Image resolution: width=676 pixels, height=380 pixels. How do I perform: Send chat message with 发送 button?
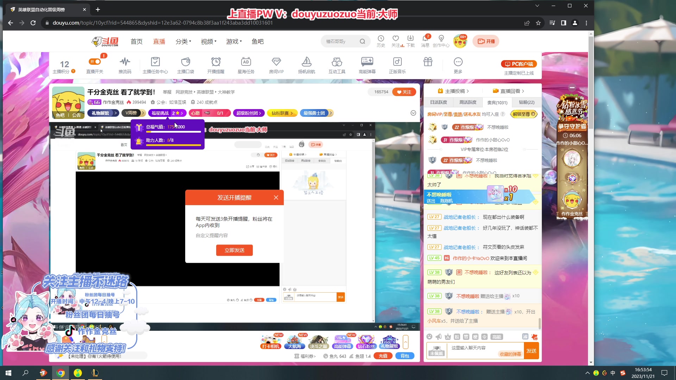[531, 351]
